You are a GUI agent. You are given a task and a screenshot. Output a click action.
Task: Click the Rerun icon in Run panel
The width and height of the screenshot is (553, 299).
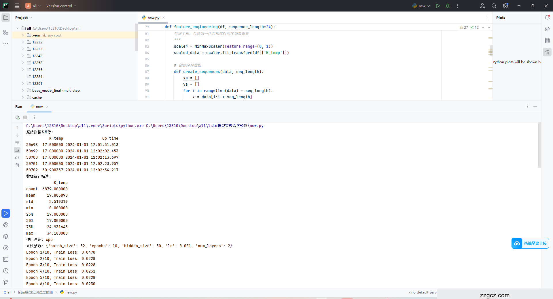click(x=18, y=117)
